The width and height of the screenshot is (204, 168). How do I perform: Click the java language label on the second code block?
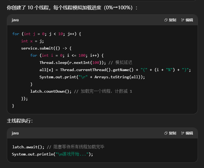tap(15, 133)
